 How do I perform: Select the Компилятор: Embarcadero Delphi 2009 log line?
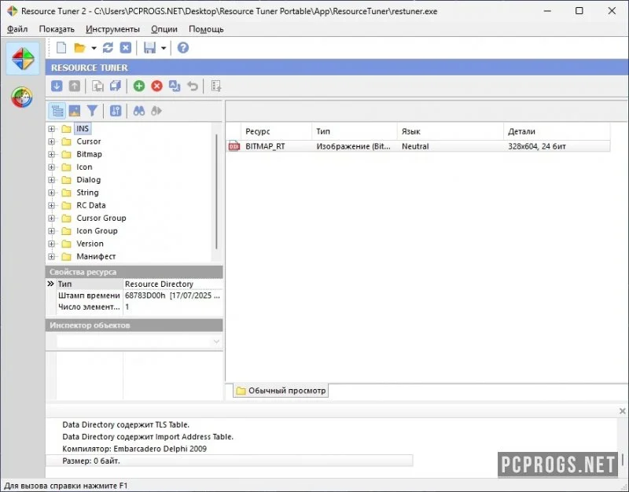134,449
